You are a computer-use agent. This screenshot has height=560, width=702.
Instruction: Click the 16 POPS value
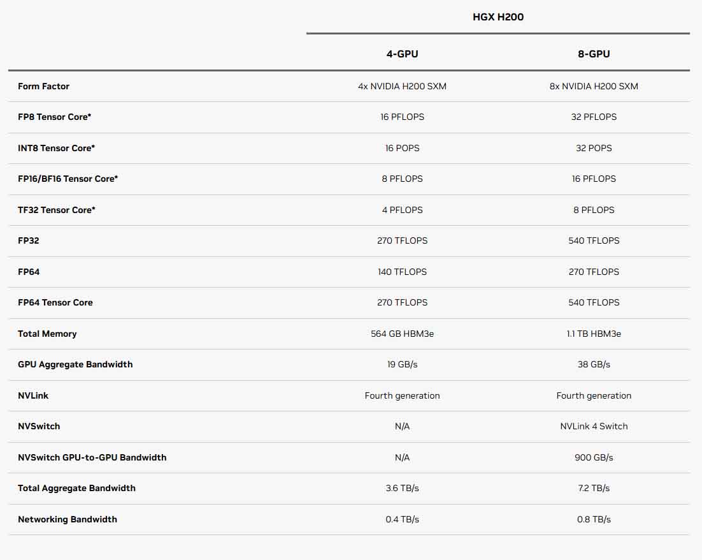[x=402, y=148]
